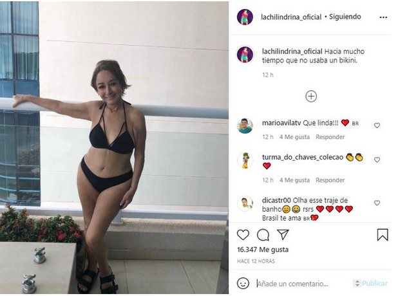Open marioavilatv's profile avatar
398x296 pixels.
coord(245,125)
